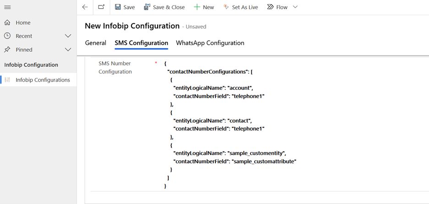The width and height of the screenshot is (429, 204).
Task: Expand the Recent section chevron
Action: [x=68, y=36]
